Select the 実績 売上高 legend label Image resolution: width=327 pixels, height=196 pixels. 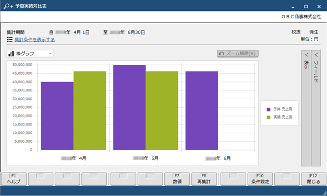tap(283, 117)
